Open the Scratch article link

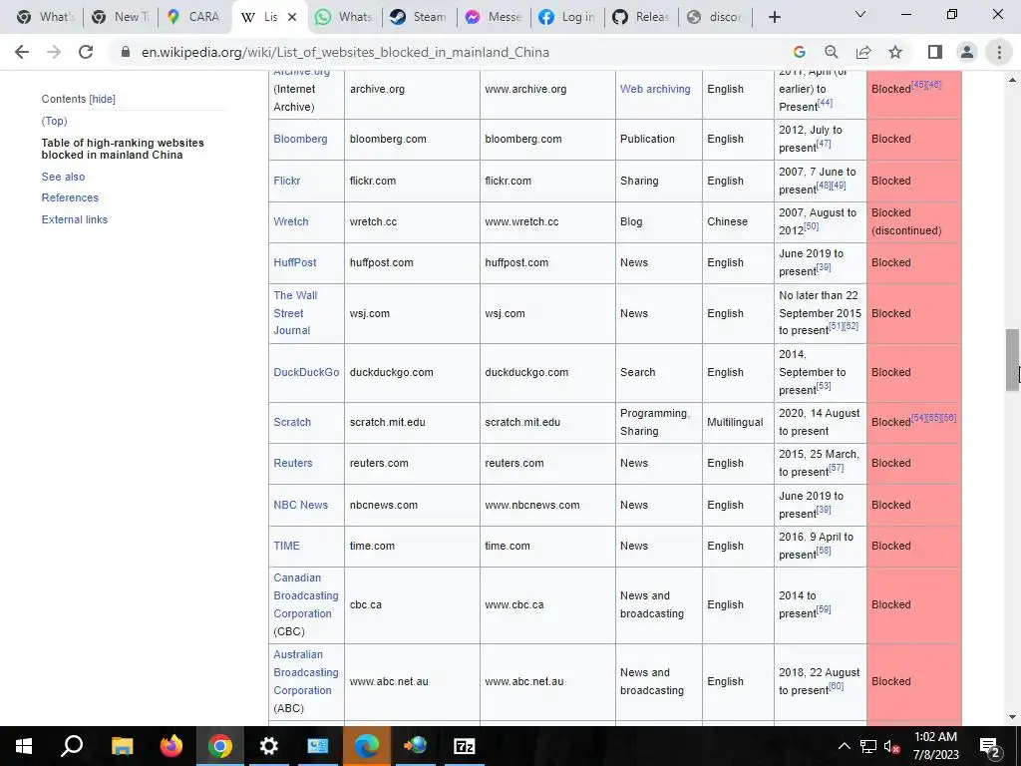coord(292,422)
